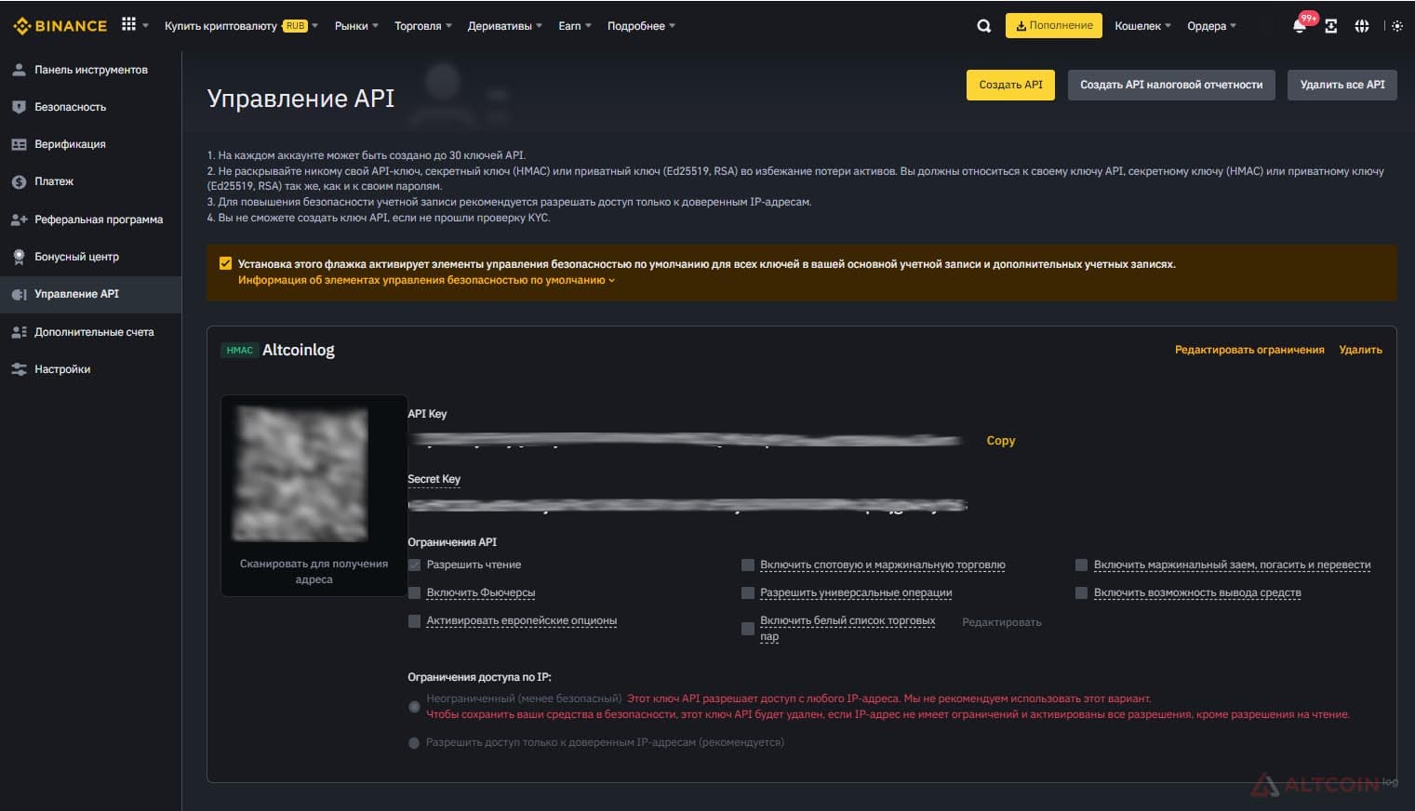Open the apps grid menu icon

[128, 25]
